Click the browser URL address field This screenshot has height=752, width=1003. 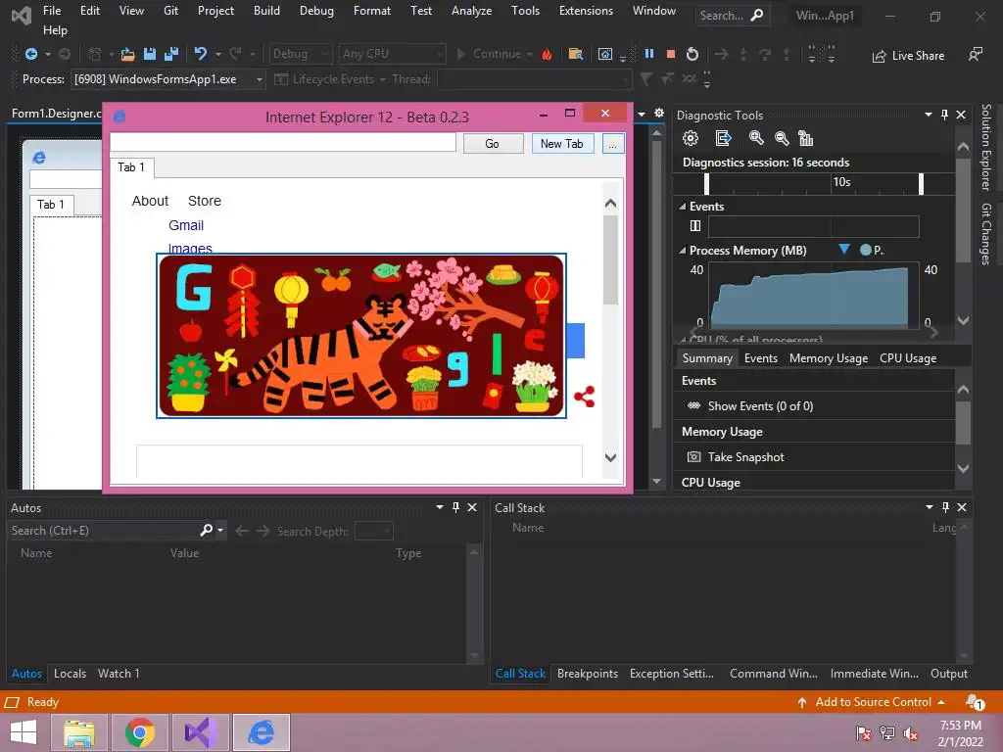click(283, 142)
